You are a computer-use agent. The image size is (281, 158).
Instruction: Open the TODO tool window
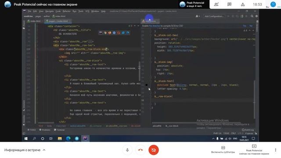(32, 130)
